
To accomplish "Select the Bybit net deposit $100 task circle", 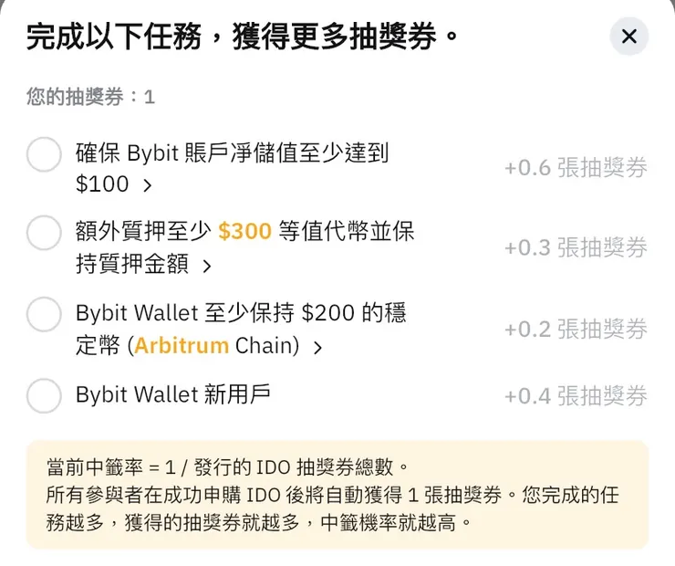I will coord(44,154).
